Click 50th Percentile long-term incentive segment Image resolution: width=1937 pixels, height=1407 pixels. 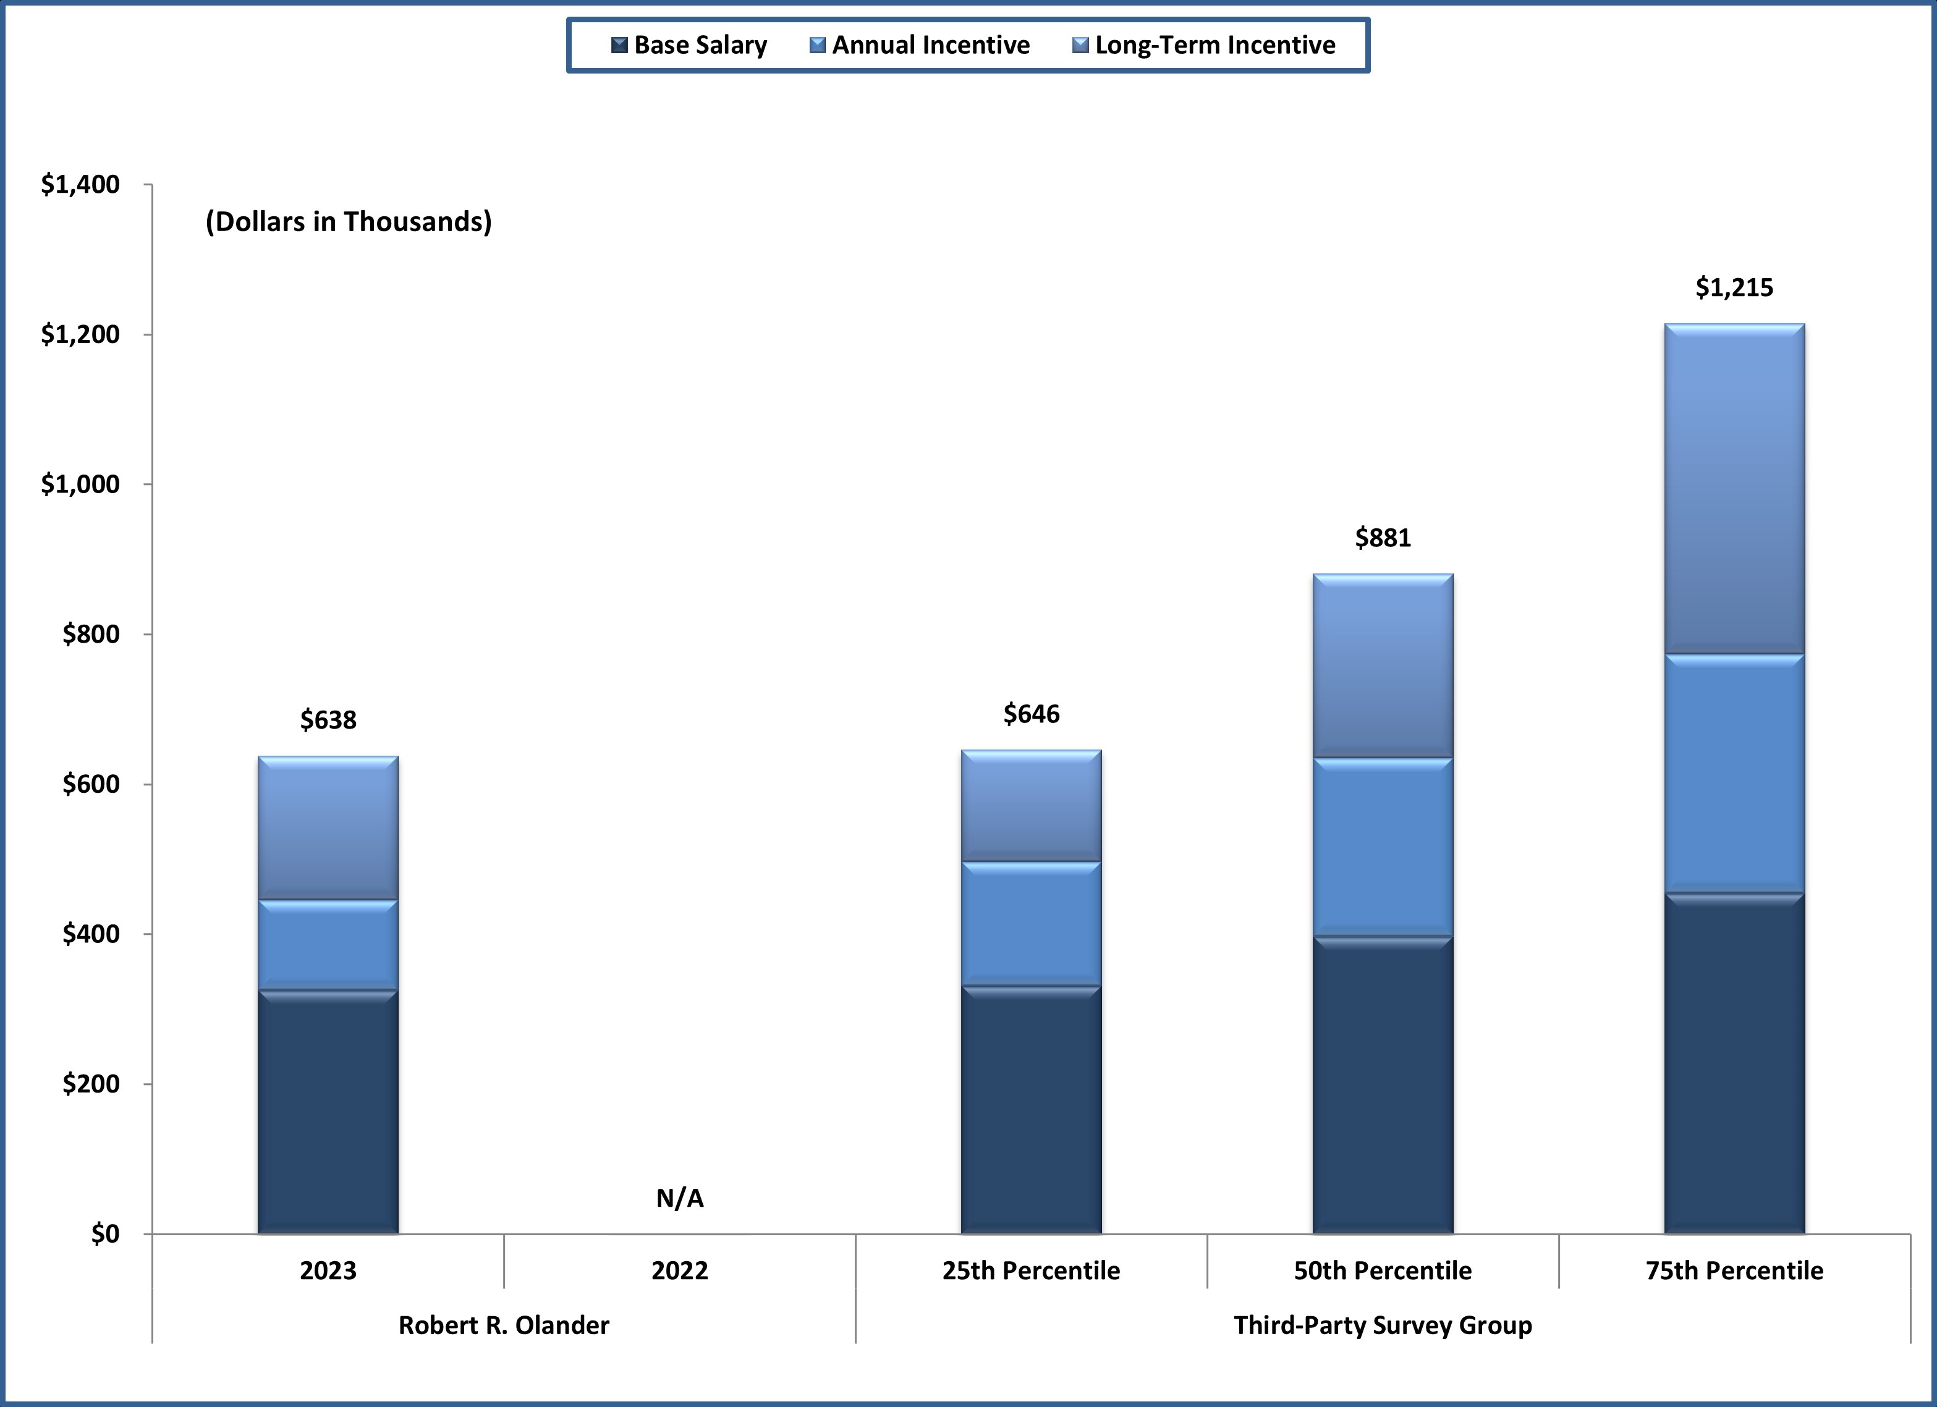tap(1383, 665)
